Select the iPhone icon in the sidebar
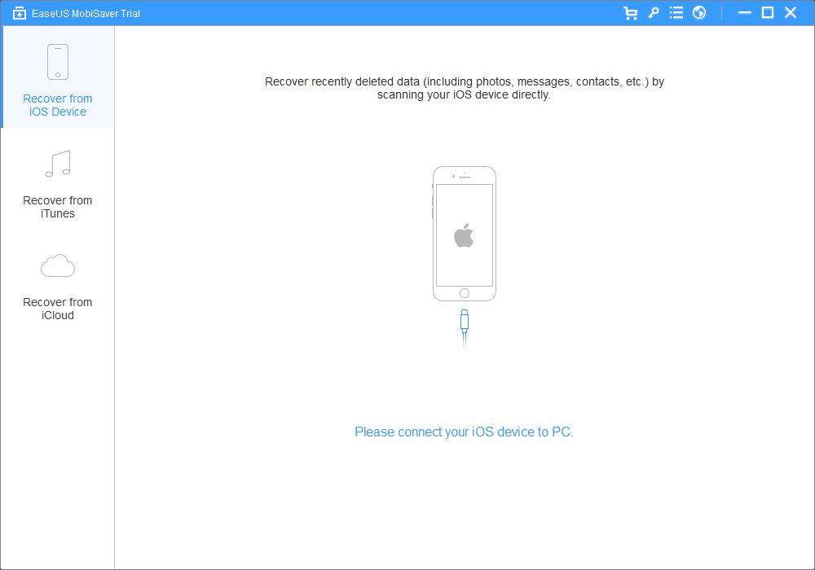 tap(57, 62)
